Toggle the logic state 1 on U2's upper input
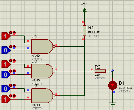The width and height of the screenshot is (134, 110). click(6, 64)
